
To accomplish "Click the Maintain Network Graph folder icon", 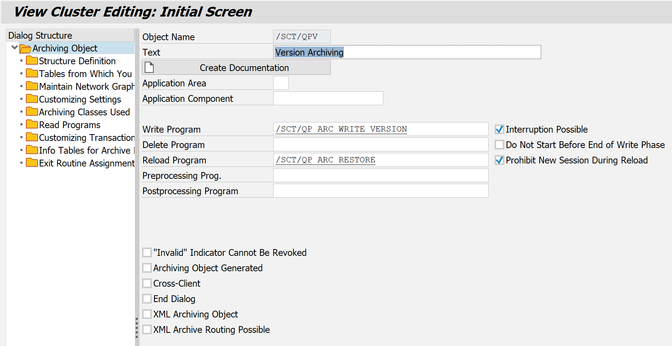I will click(x=32, y=86).
